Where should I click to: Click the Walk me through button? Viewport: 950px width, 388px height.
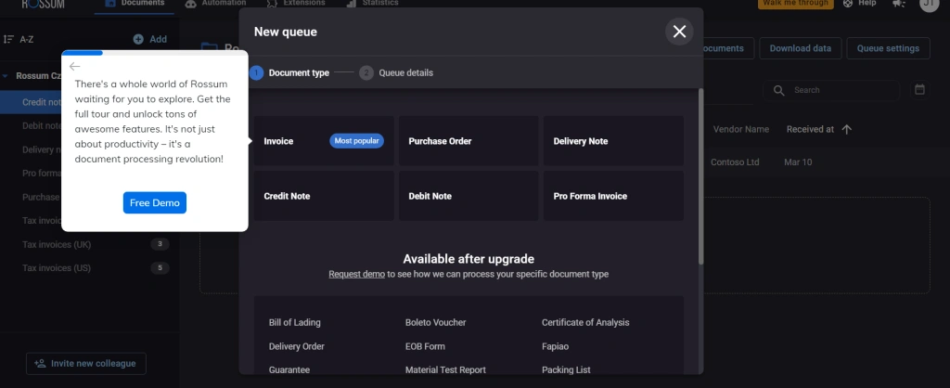795,3
